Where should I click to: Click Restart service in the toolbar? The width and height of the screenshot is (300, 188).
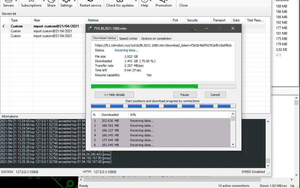(x=90, y=3)
